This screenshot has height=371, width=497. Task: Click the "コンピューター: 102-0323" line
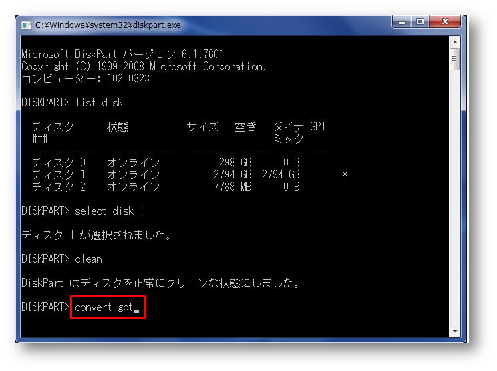click(x=86, y=78)
